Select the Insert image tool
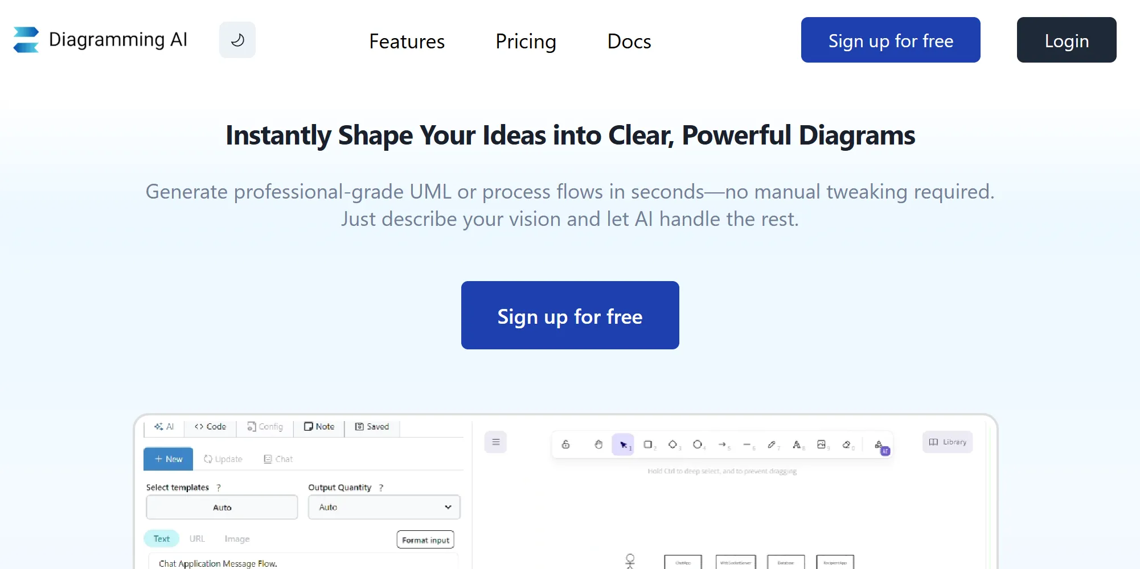 pos(822,444)
